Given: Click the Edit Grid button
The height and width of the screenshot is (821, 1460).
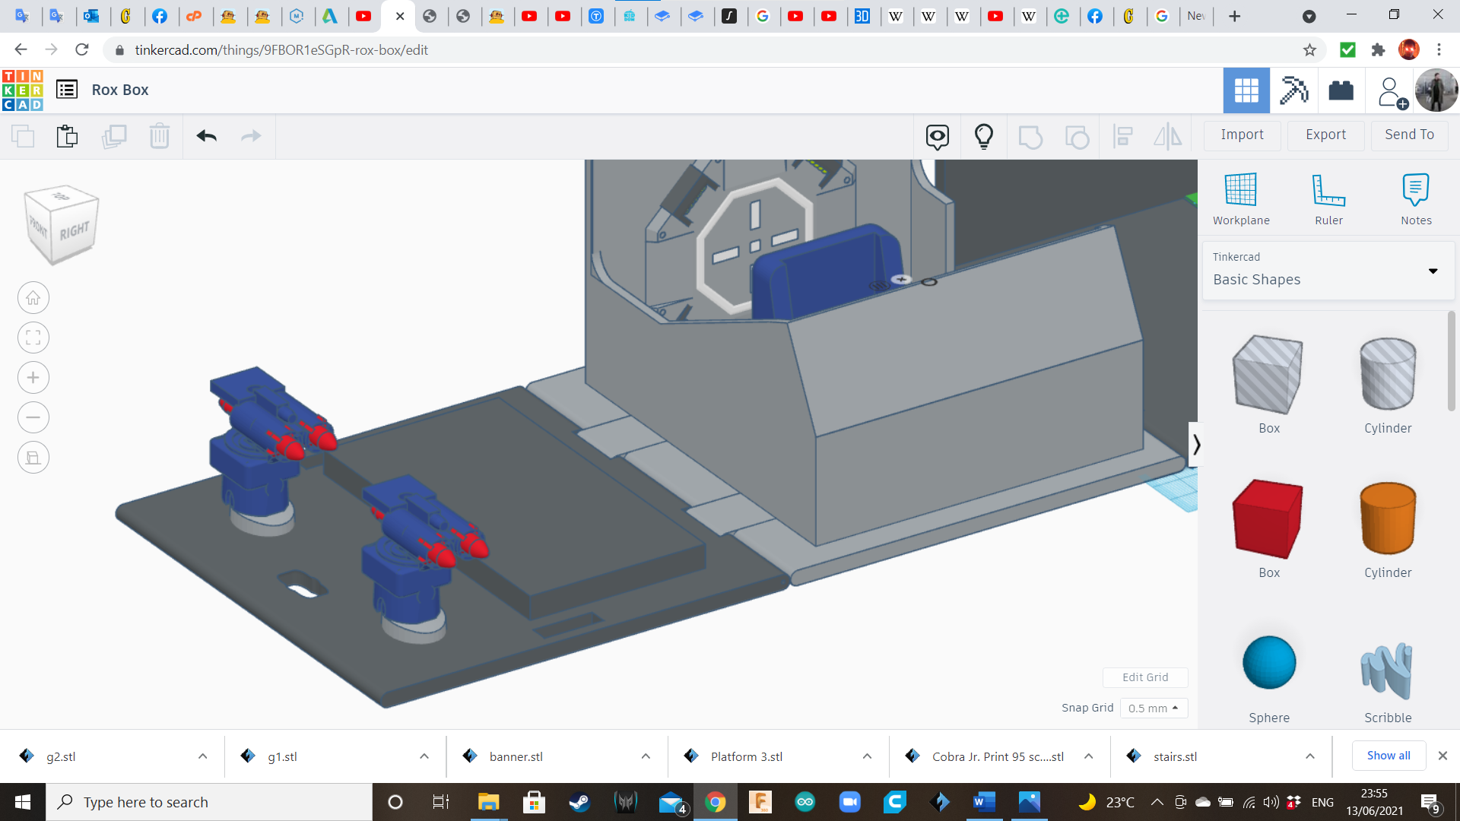Looking at the screenshot, I should point(1145,677).
